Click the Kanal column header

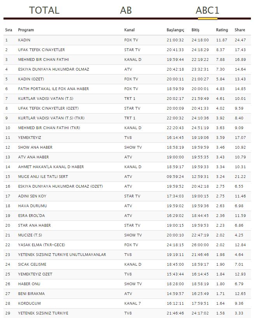pos(130,30)
